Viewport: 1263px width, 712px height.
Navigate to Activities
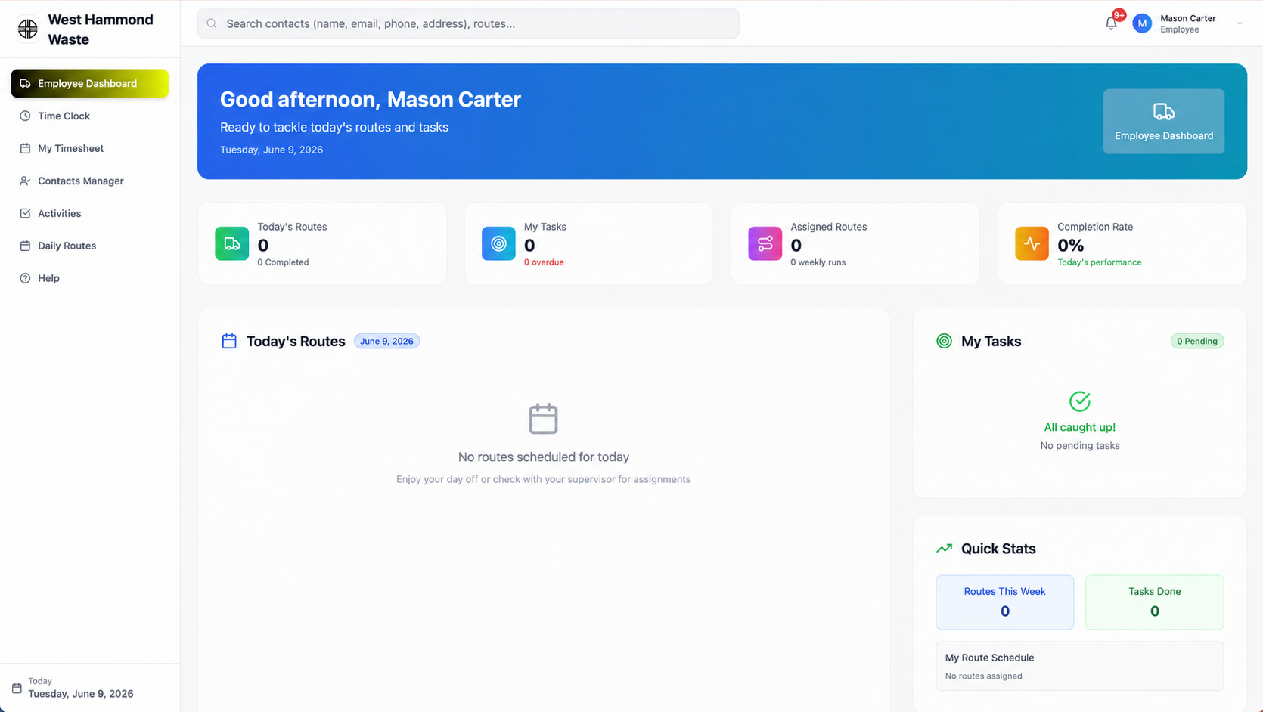click(x=90, y=213)
